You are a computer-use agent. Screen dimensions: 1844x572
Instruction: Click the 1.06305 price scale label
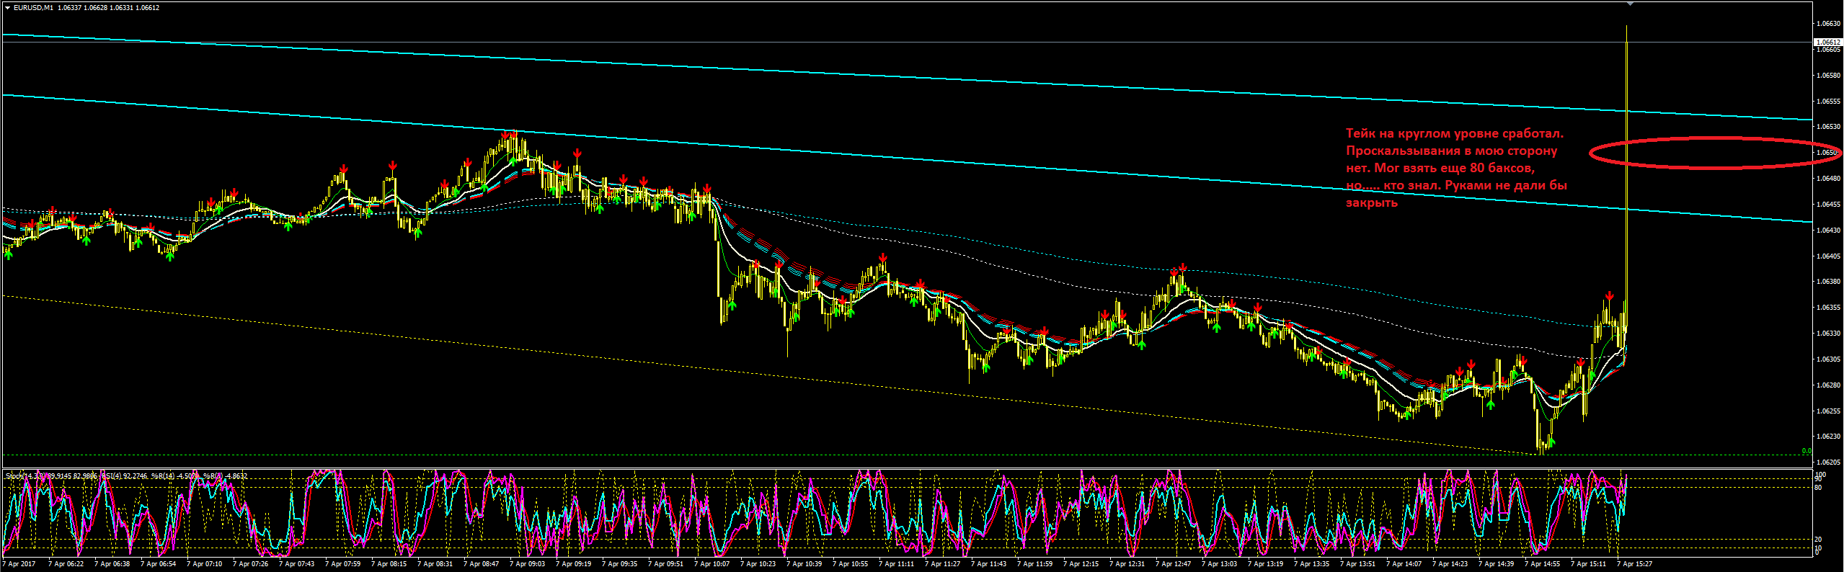(1828, 359)
